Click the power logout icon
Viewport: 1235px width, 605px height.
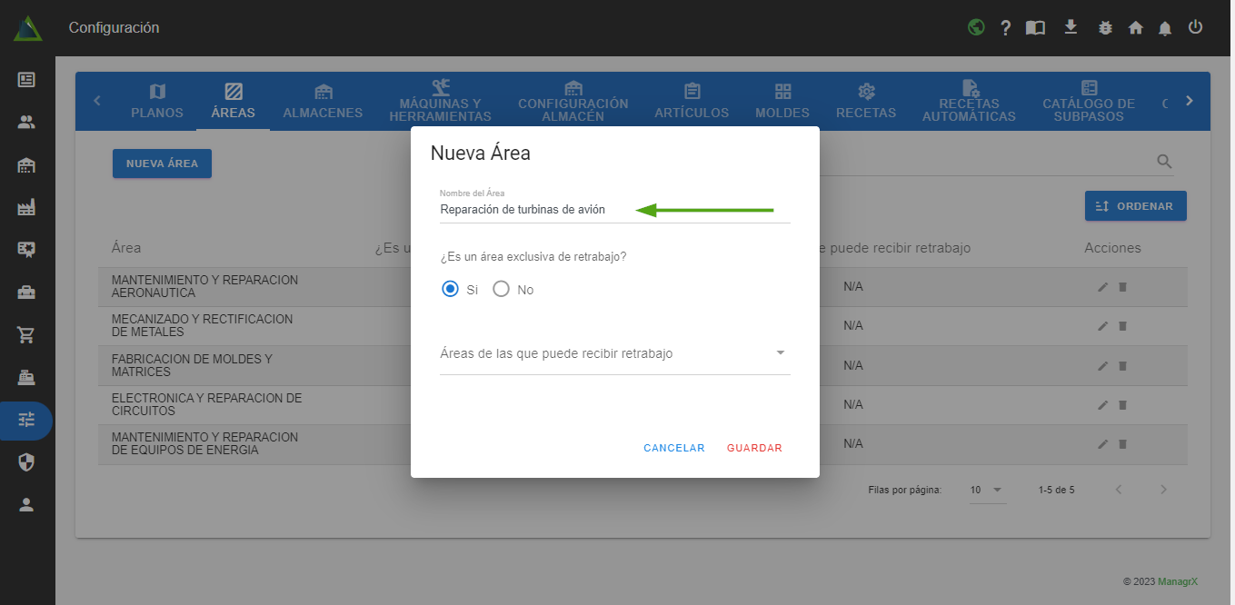pyautogui.click(x=1196, y=27)
